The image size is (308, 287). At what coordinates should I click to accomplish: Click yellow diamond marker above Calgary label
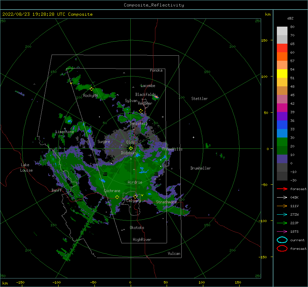(135, 197)
